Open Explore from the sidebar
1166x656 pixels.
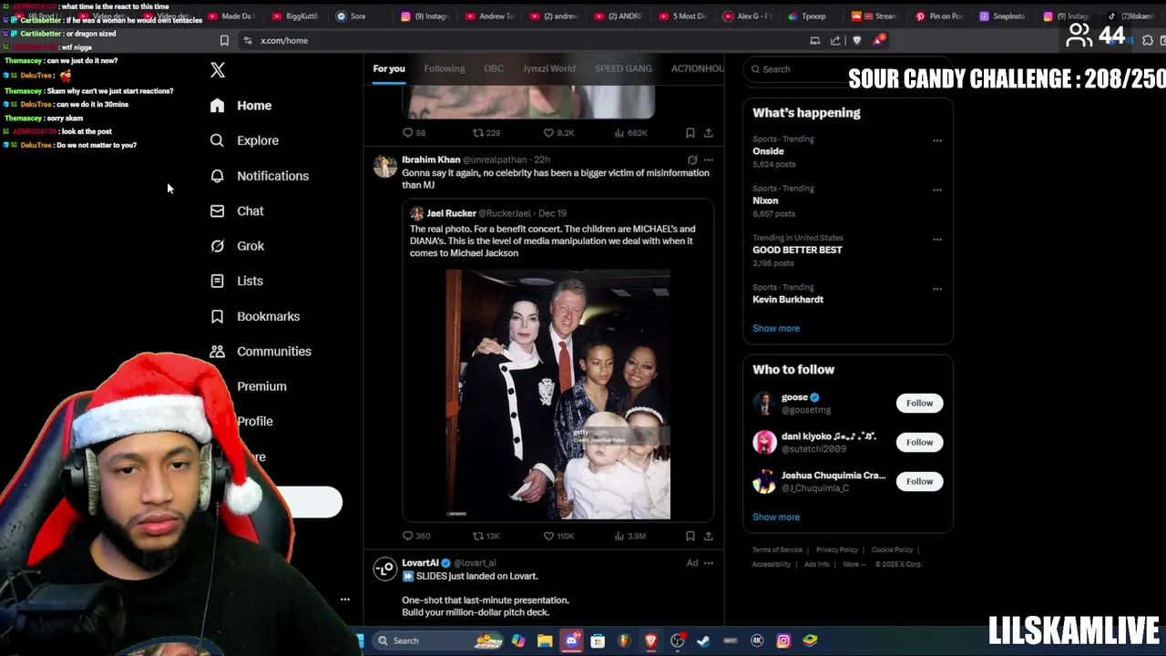[x=243, y=140]
